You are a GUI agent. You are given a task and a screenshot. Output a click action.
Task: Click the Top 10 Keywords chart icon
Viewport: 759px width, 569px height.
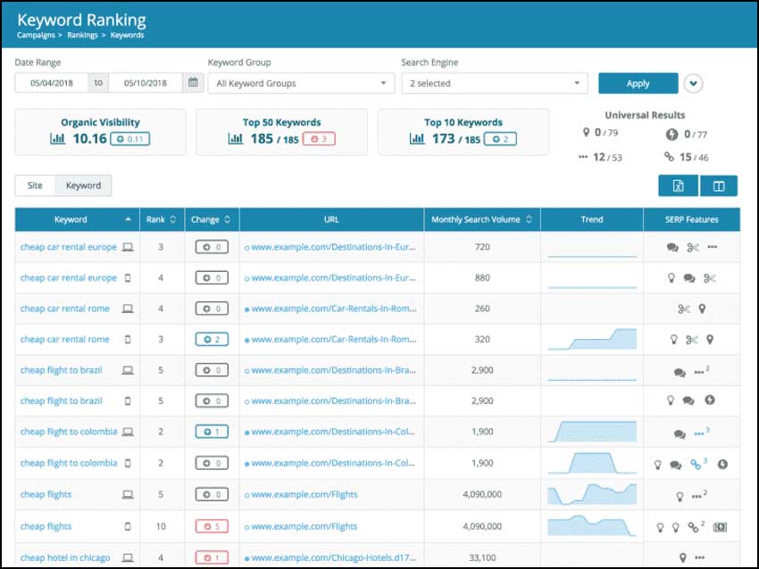417,139
